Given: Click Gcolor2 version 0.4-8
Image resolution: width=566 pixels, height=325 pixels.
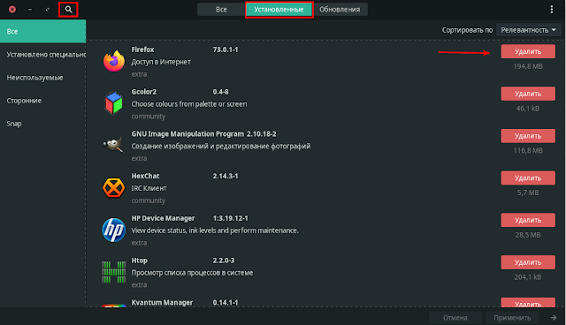Looking at the screenshot, I should (x=220, y=92).
